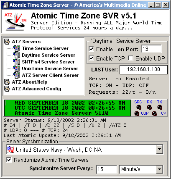
Task: Click the ATZ Server Client Server icon
Action: point(17,75)
